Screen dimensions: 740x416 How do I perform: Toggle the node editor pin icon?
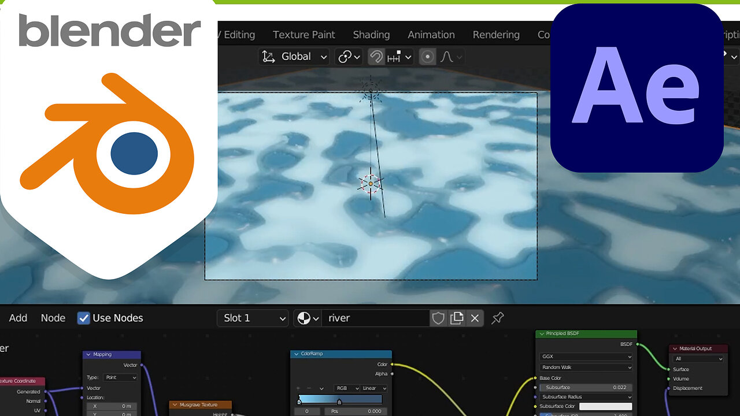click(497, 318)
